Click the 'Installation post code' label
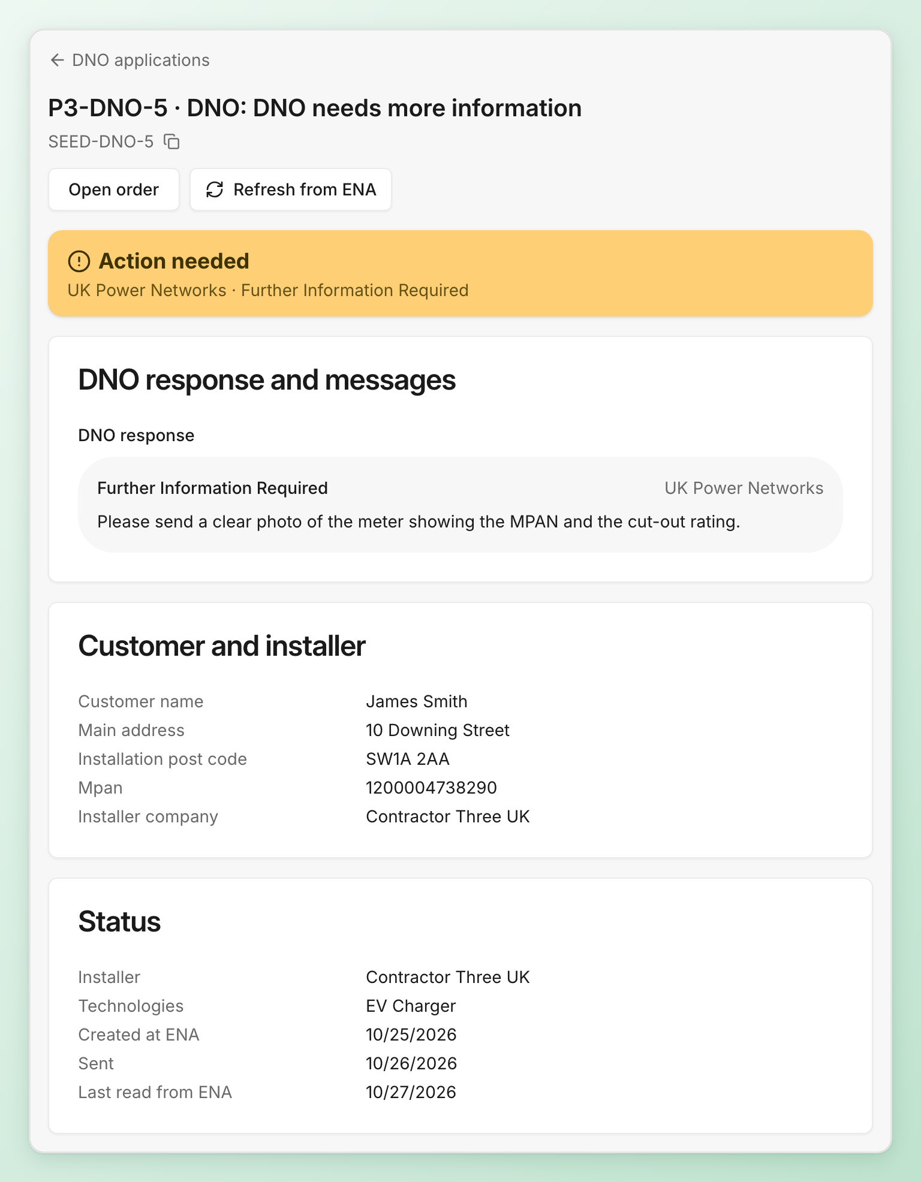This screenshot has height=1182, width=921. click(x=162, y=759)
